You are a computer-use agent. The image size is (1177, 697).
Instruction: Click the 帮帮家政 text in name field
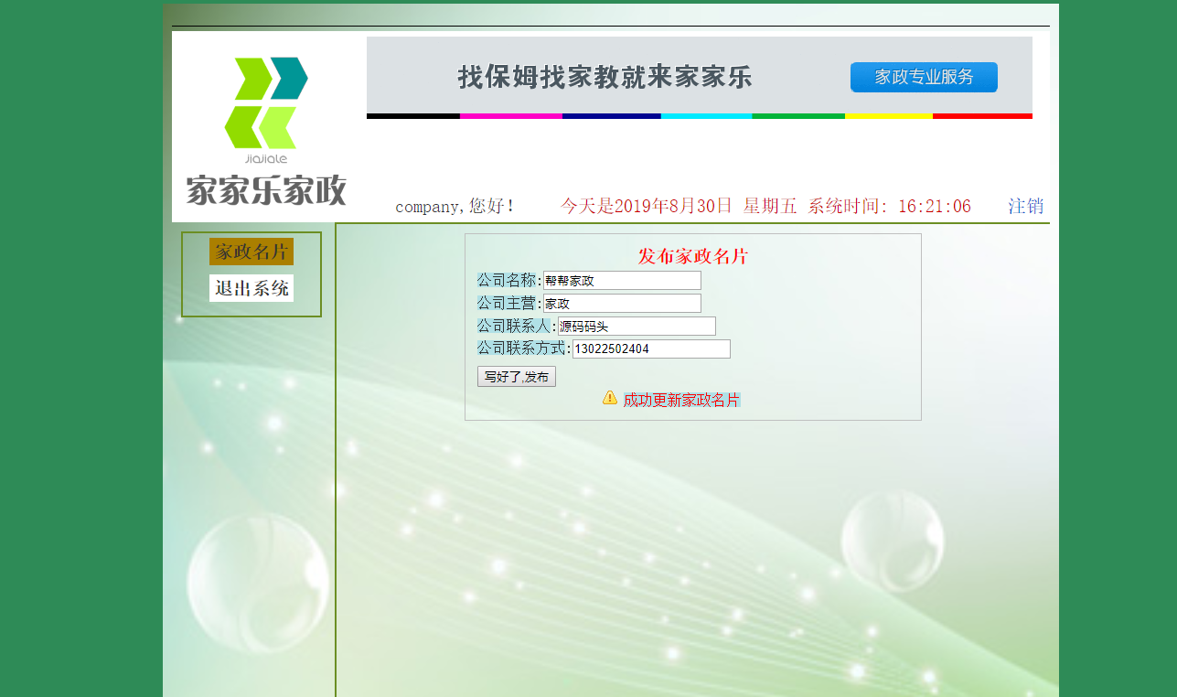click(569, 280)
